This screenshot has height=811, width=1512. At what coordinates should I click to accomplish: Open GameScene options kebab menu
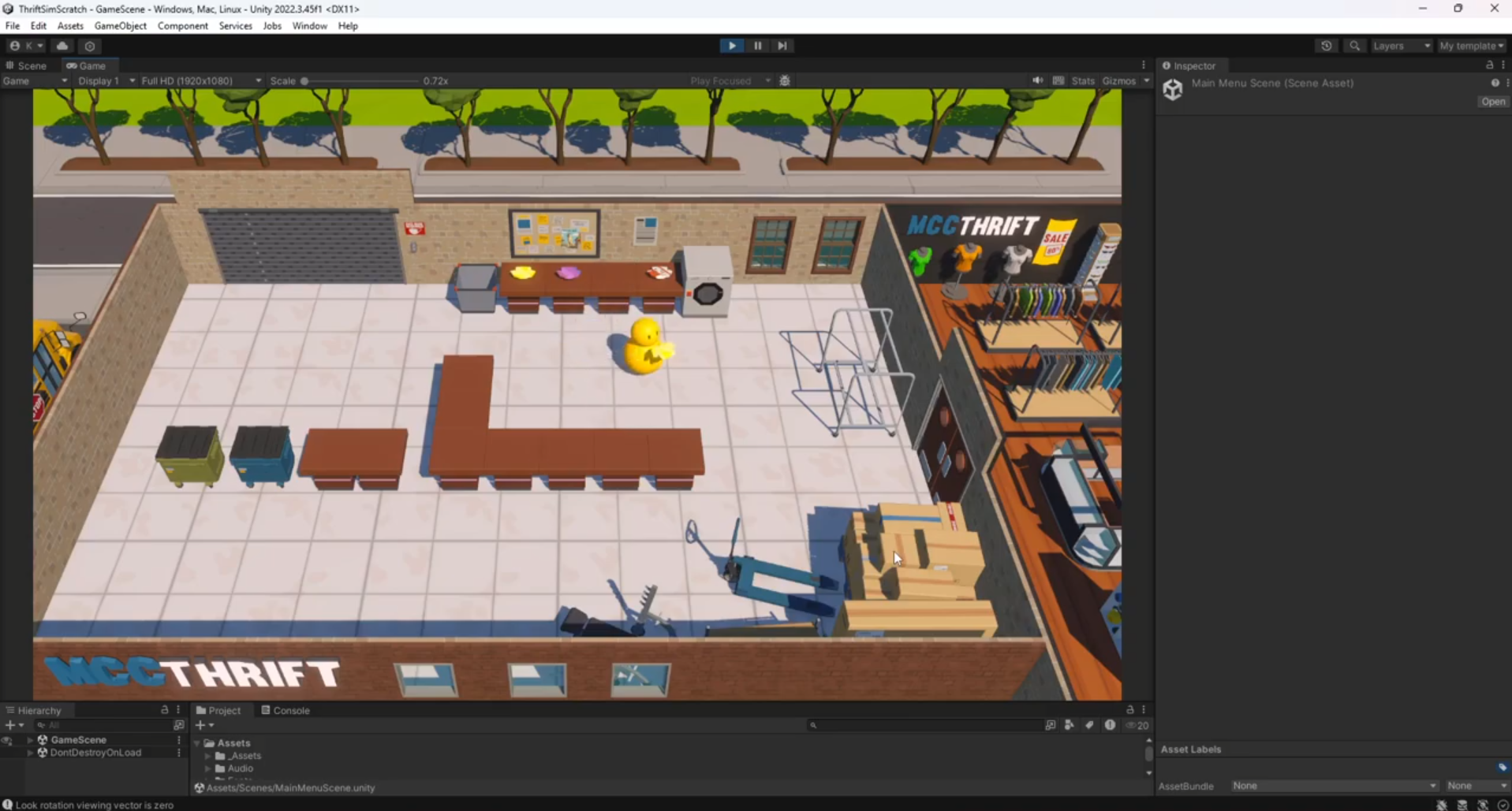coord(179,740)
